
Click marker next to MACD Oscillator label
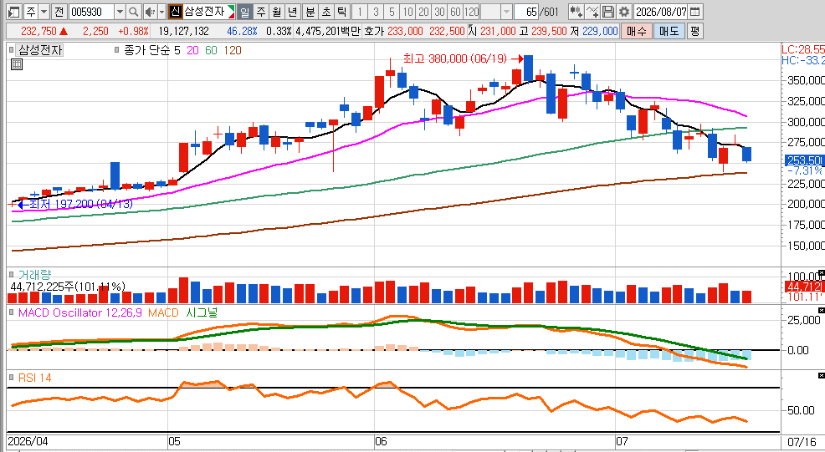12,312
